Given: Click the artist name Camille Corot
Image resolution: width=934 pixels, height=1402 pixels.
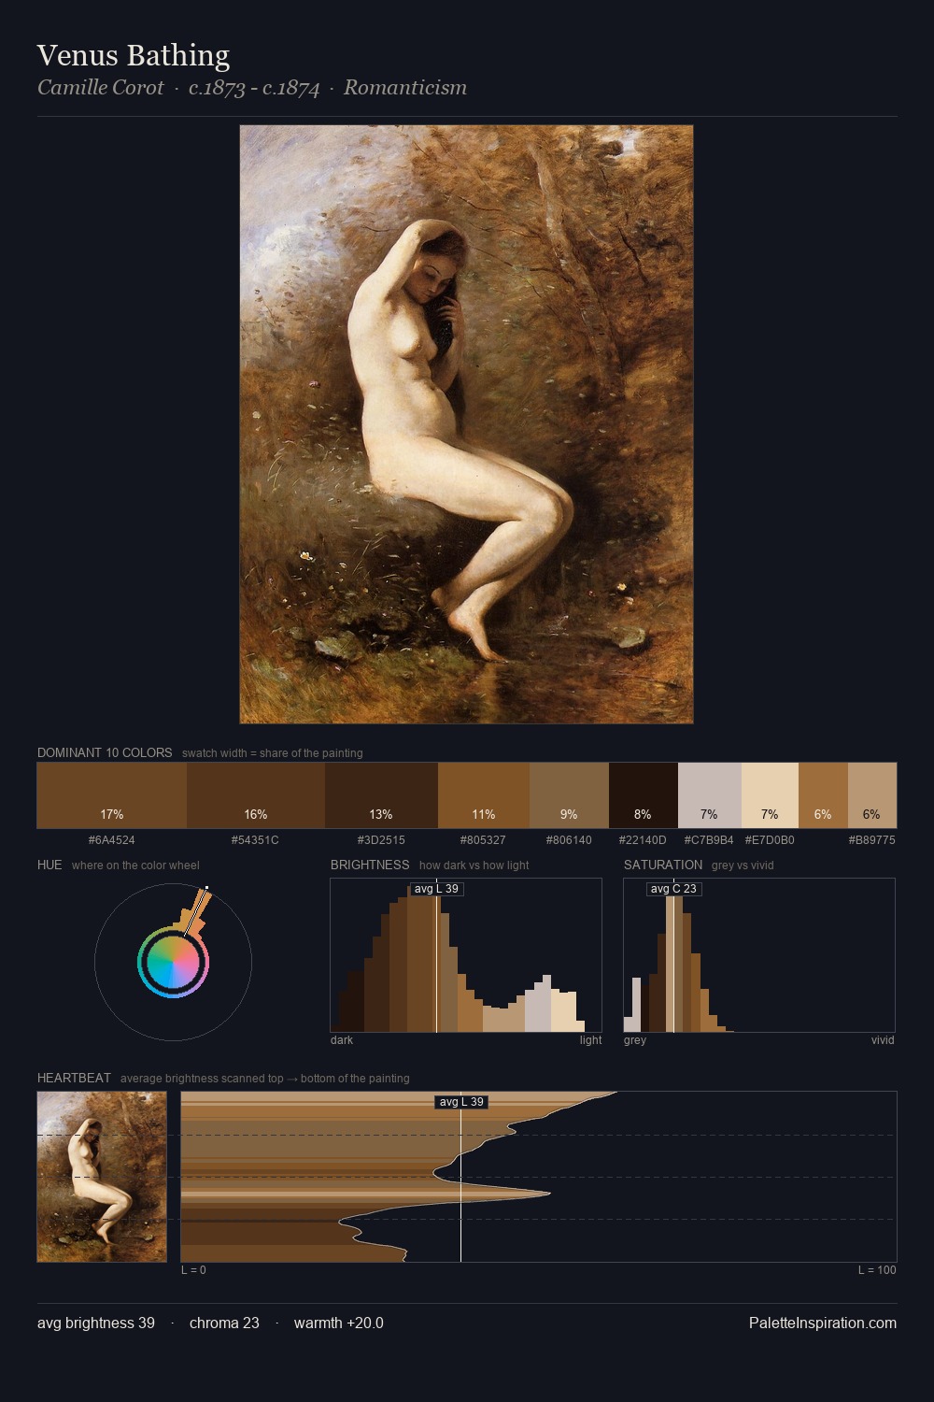Looking at the screenshot, I should 101,88.
